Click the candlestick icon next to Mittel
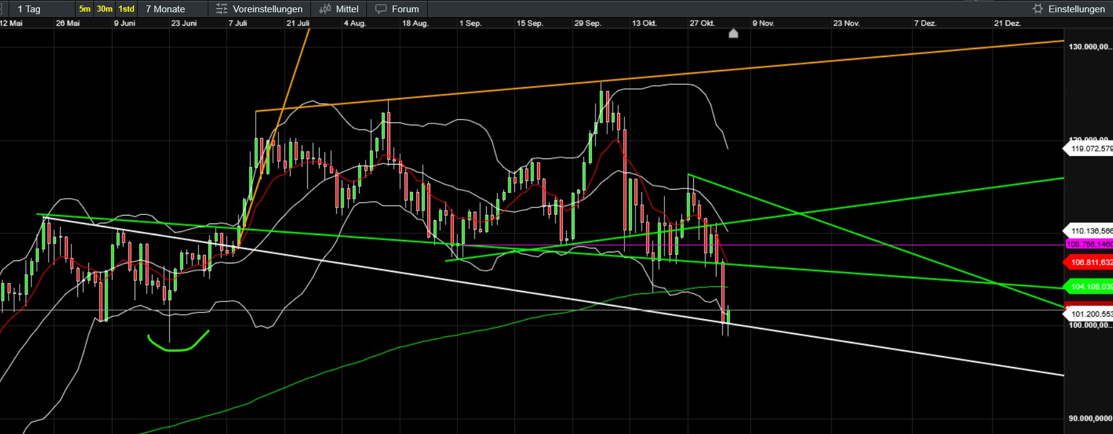 pos(324,9)
